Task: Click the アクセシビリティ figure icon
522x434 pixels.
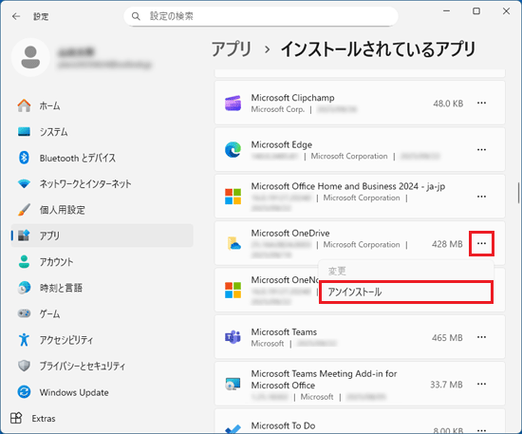Action: (x=24, y=340)
